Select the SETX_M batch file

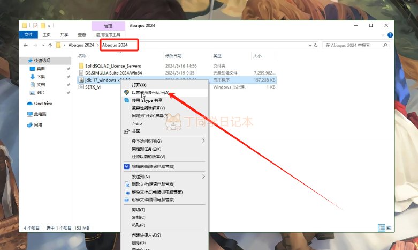pos(93,86)
